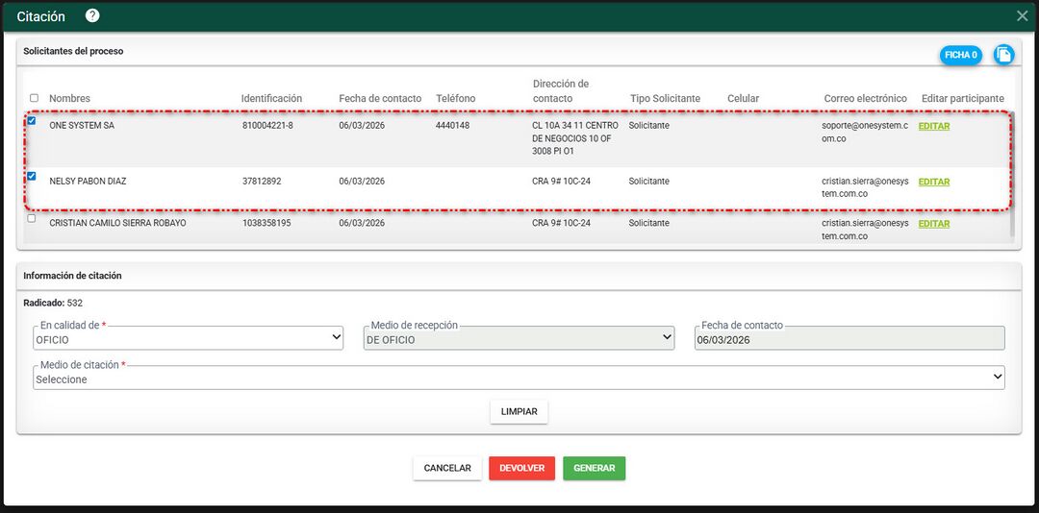Viewport: 1039px width, 513px height.
Task: Click the help question mark icon
Action: pos(92,16)
